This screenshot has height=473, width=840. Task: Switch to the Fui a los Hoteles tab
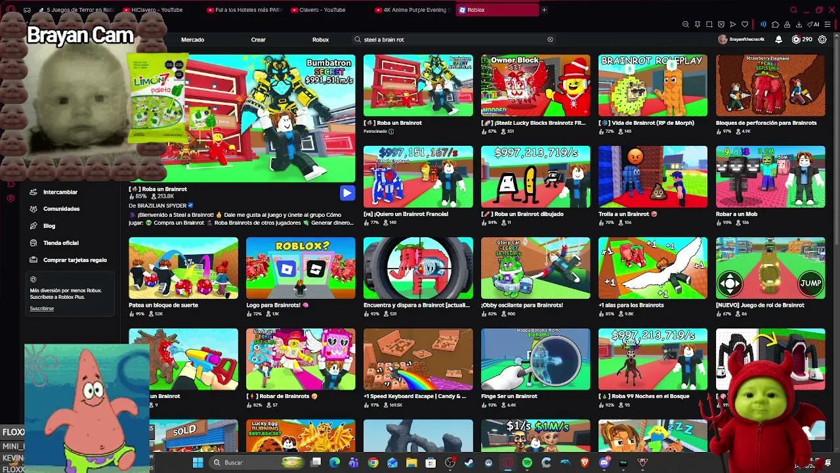click(x=244, y=10)
